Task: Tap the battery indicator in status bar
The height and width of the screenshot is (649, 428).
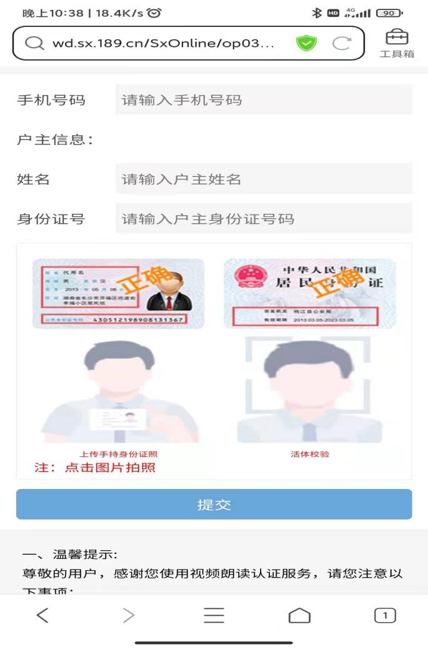Action: (x=389, y=13)
